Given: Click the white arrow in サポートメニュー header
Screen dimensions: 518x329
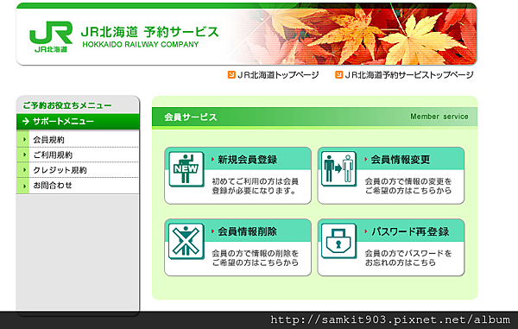Looking at the screenshot, I should click(26, 121).
